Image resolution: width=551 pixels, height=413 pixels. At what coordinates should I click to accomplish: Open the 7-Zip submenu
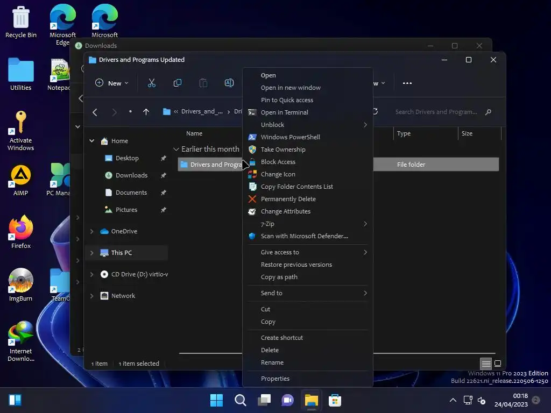(x=307, y=224)
